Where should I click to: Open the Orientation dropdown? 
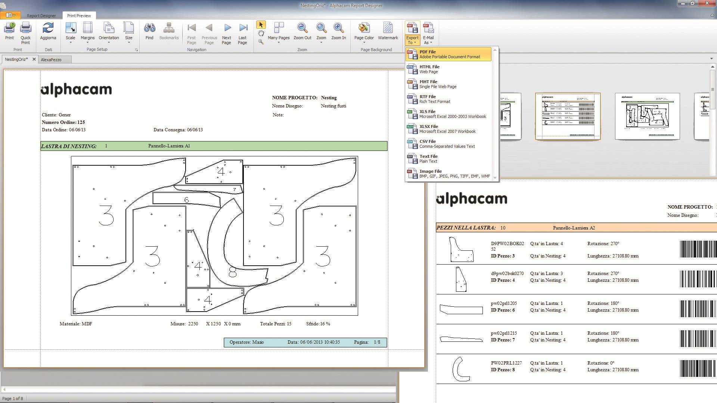109,33
